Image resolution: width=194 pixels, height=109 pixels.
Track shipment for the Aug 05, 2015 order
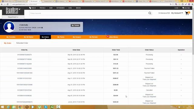click(149, 97)
